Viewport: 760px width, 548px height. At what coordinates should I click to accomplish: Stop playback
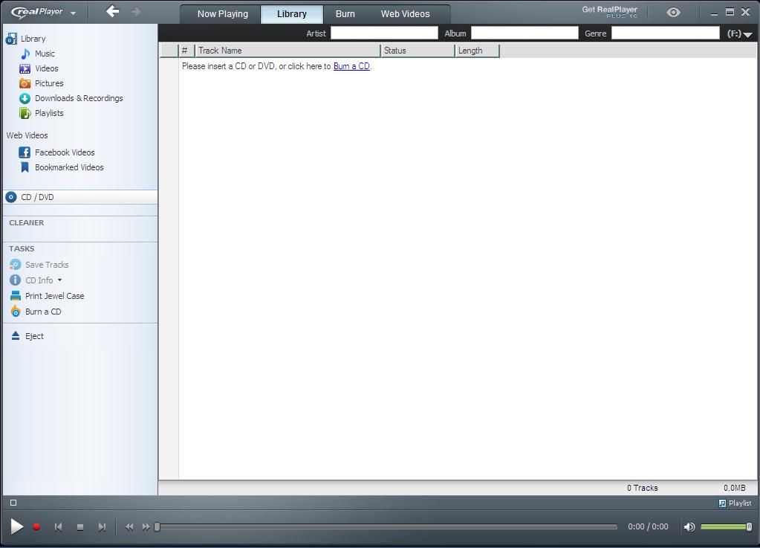click(80, 527)
